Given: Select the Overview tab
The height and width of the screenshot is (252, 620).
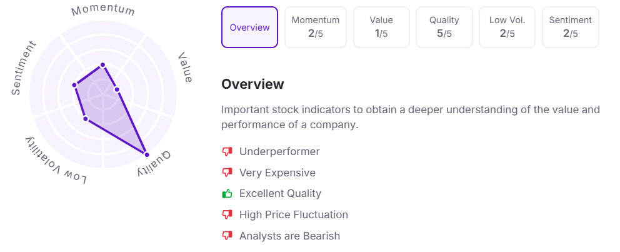Looking at the screenshot, I should 249,28.
